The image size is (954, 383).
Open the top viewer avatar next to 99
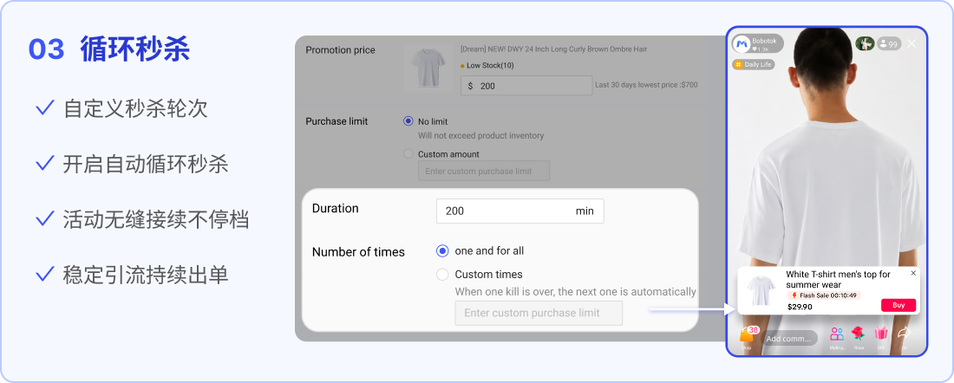click(x=865, y=44)
